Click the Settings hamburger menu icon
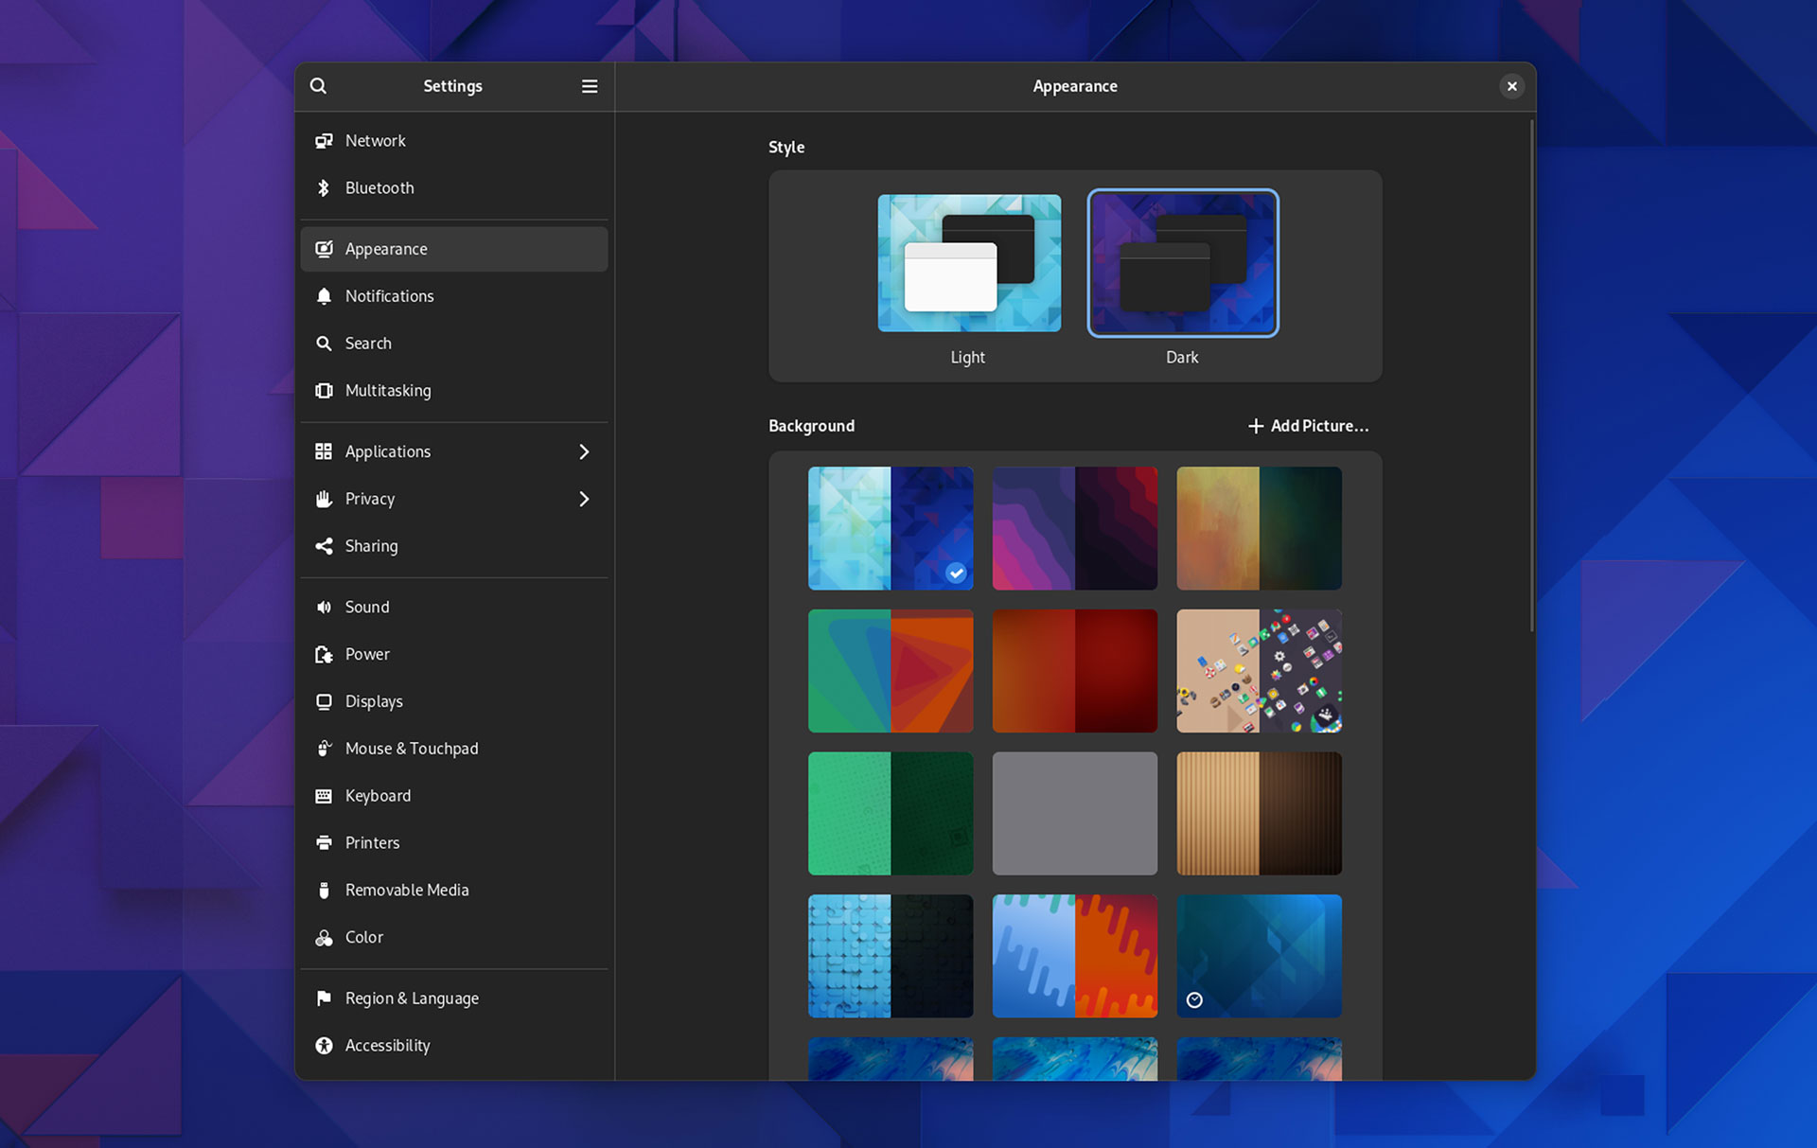The height and width of the screenshot is (1148, 1817). click(x=590, y=86)
